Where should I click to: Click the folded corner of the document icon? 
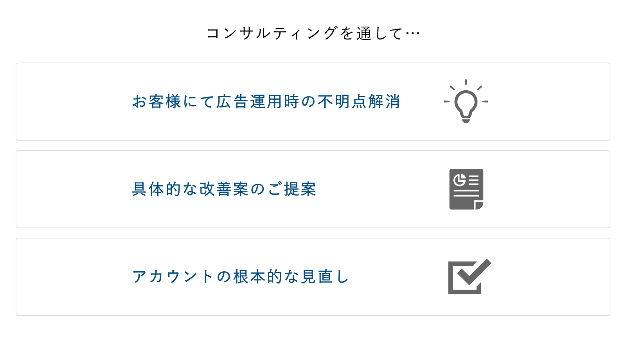pyautogui.click(x=479, y=205)
